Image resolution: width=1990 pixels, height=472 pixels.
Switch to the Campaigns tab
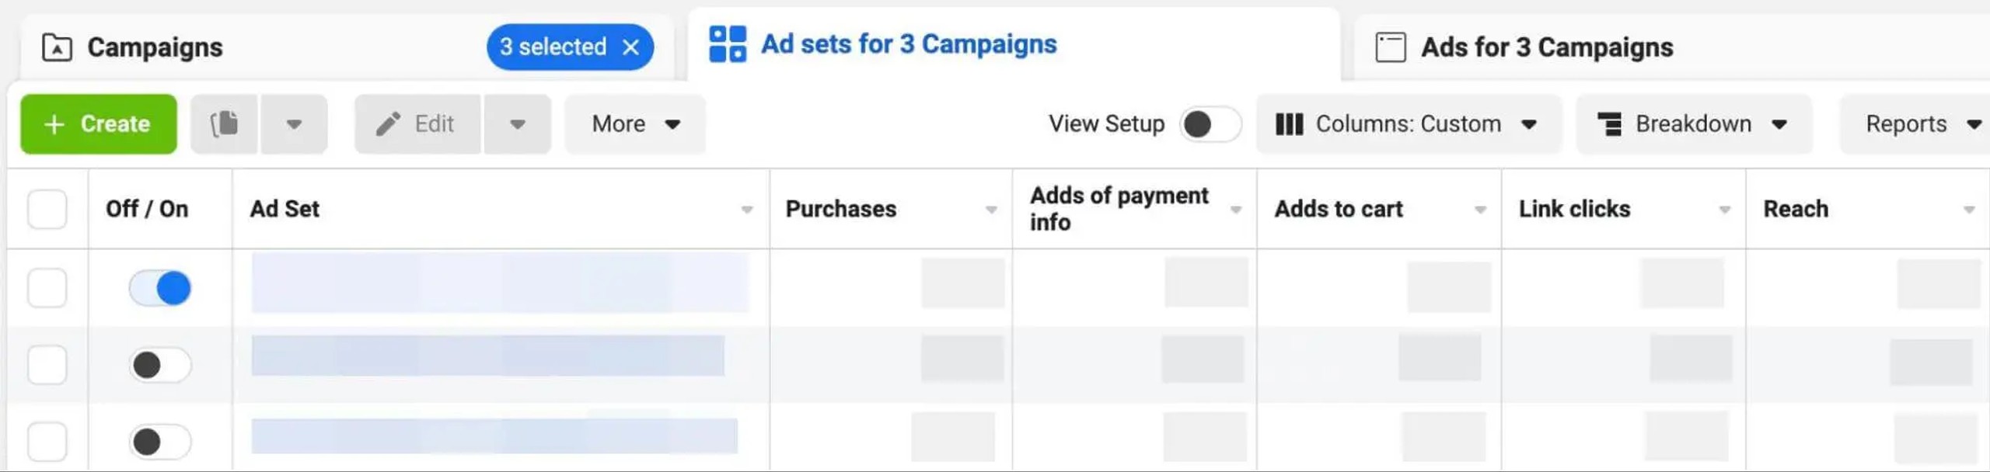point(155,47)
